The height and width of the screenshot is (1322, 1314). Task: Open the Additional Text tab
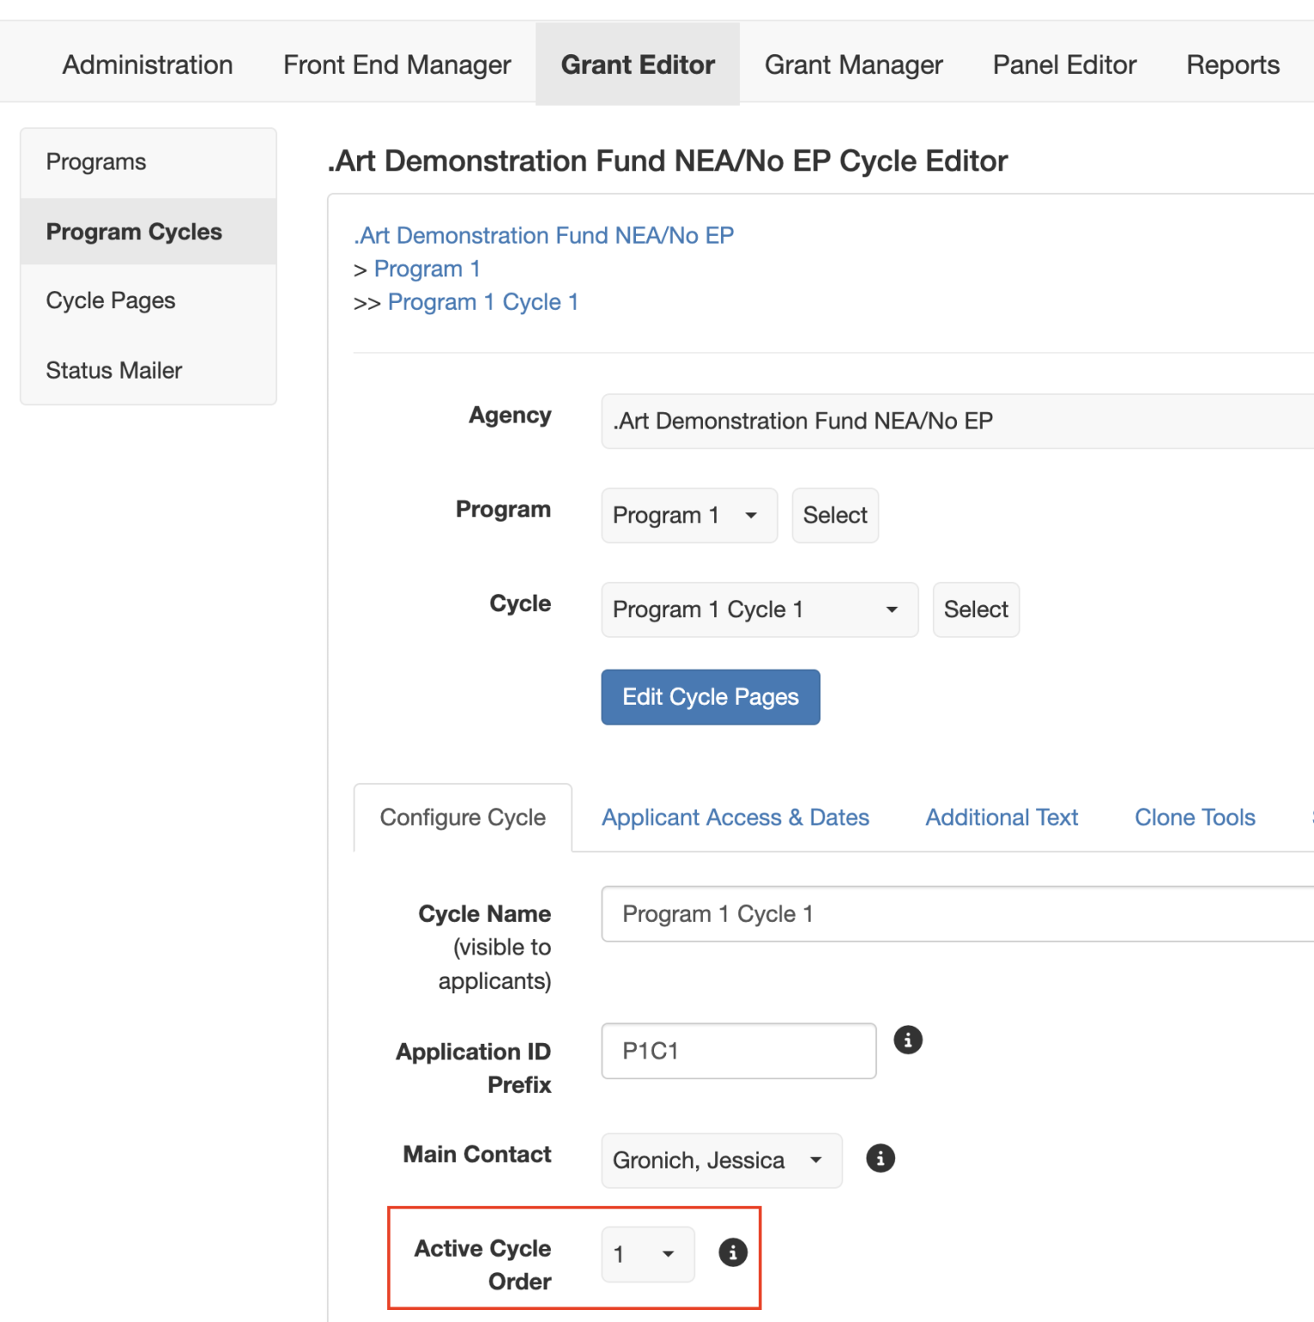coord(1001,818)
